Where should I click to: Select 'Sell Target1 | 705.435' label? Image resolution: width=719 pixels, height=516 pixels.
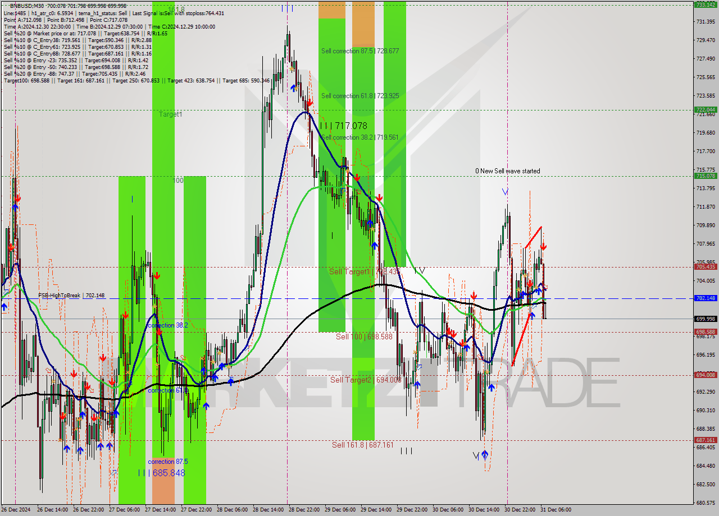(365, 271)
